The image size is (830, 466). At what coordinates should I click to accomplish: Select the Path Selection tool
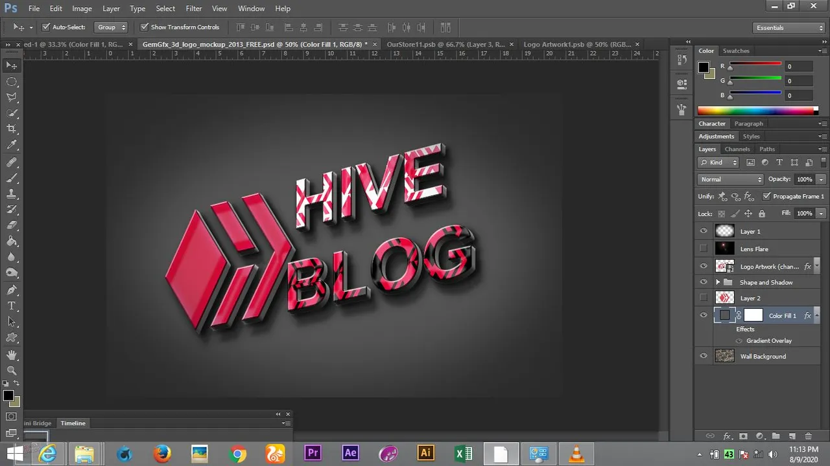point(12,322)
